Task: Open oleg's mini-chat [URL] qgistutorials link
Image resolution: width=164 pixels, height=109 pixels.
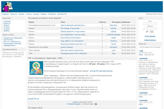Action: pyautogui.click(x=141, y=55)
